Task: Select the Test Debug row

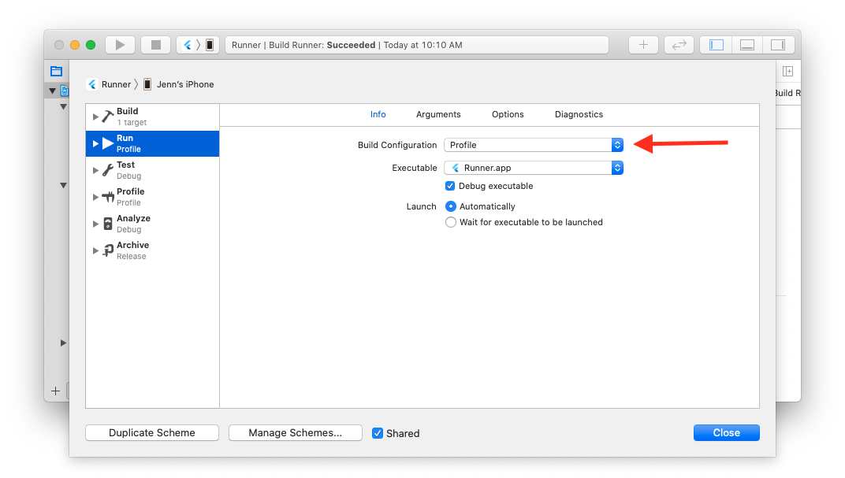Action: (152, 170)
